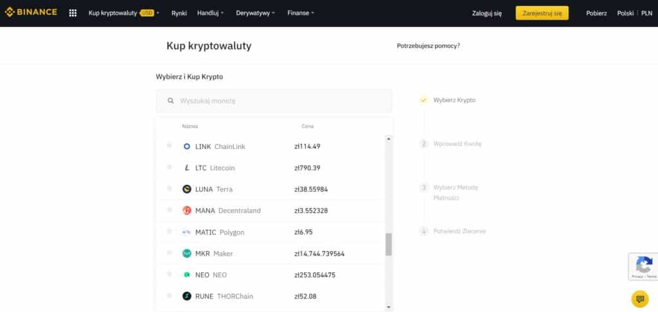Click the ChainLink coin icon
The width and height of the screenshot is (658, 312).
coord(187,146)
